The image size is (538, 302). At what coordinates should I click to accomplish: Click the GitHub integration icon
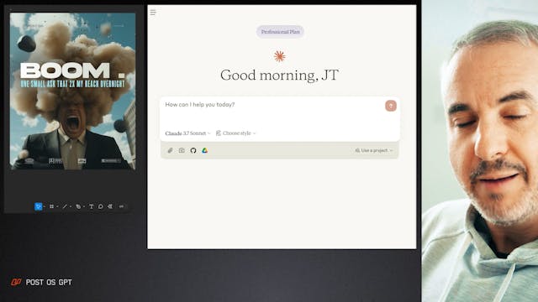193,150
